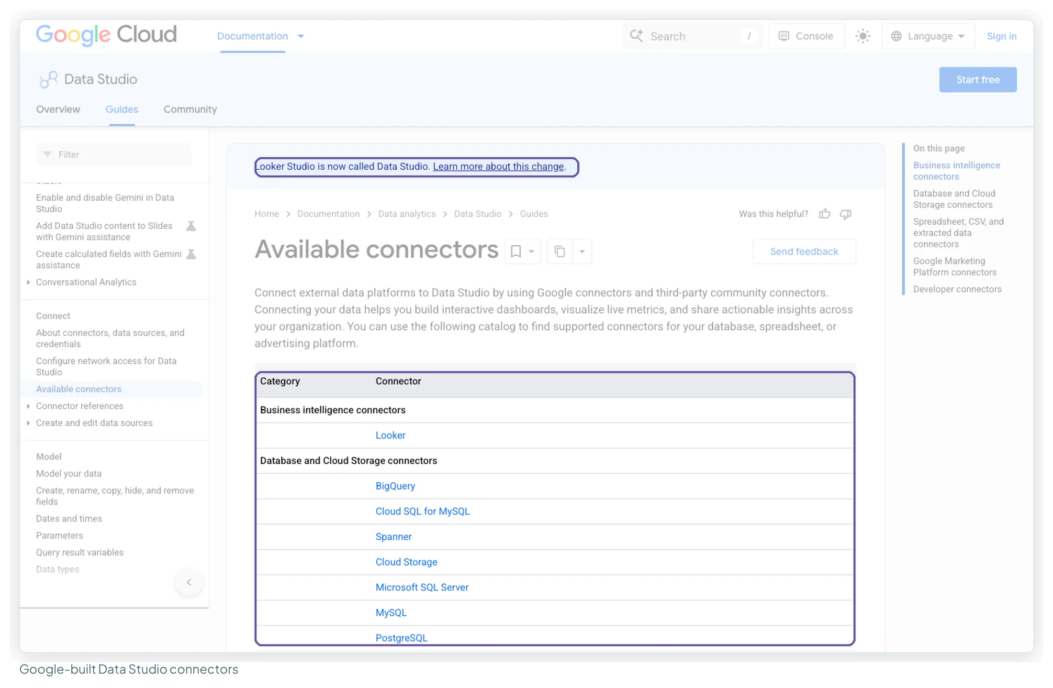Click the Send feedback button
Screen dimensions: 1053x688
coord(804,251)
